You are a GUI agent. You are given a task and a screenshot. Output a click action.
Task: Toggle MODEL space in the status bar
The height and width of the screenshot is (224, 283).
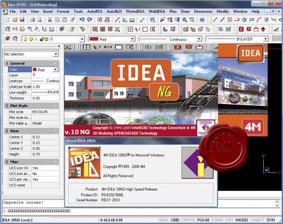coord(242,220)
